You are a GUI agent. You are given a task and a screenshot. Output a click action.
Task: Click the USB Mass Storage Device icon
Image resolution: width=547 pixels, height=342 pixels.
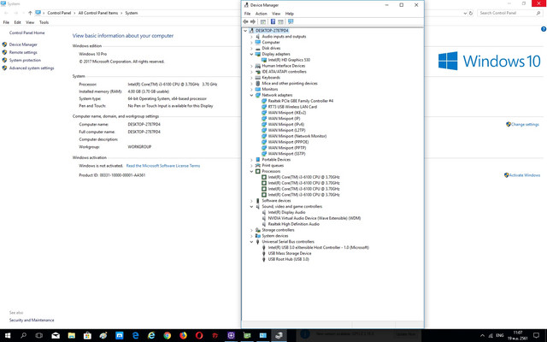[x=264, y=253]
